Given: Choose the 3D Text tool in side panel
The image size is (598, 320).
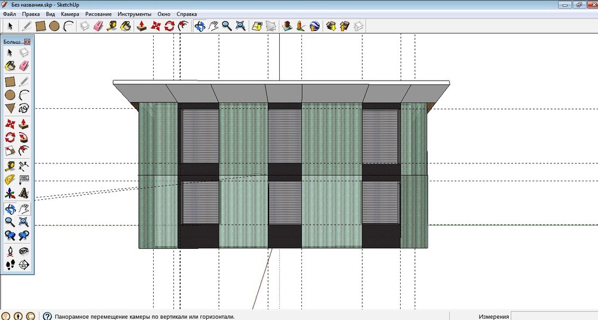Looking at the screenshot, I should click(24, 193).
